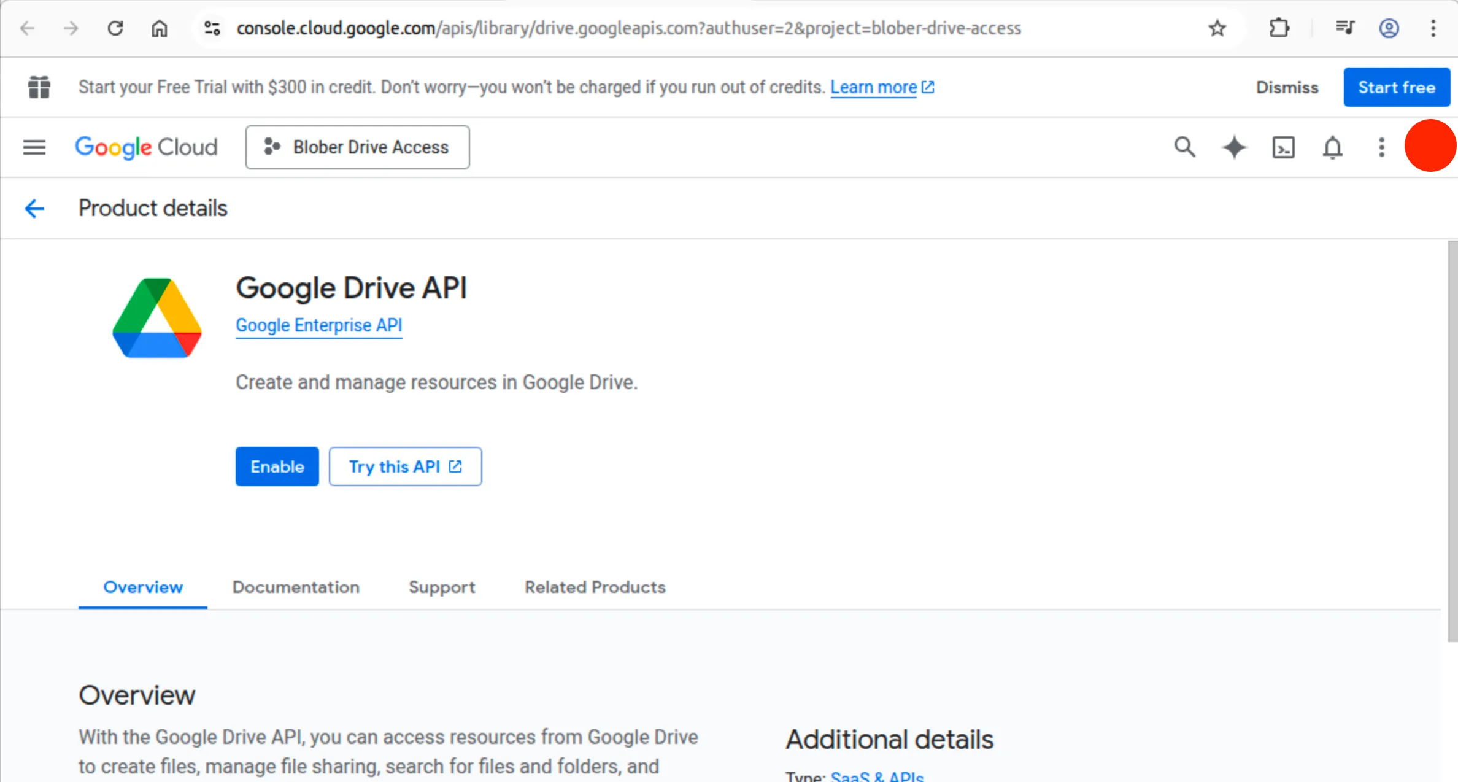
Task: Go back using the Product details arrow
Action: 34,208
